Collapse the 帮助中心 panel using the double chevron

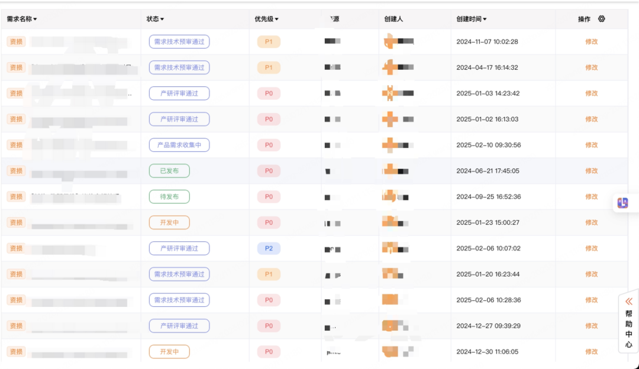[x=629, y=302]
